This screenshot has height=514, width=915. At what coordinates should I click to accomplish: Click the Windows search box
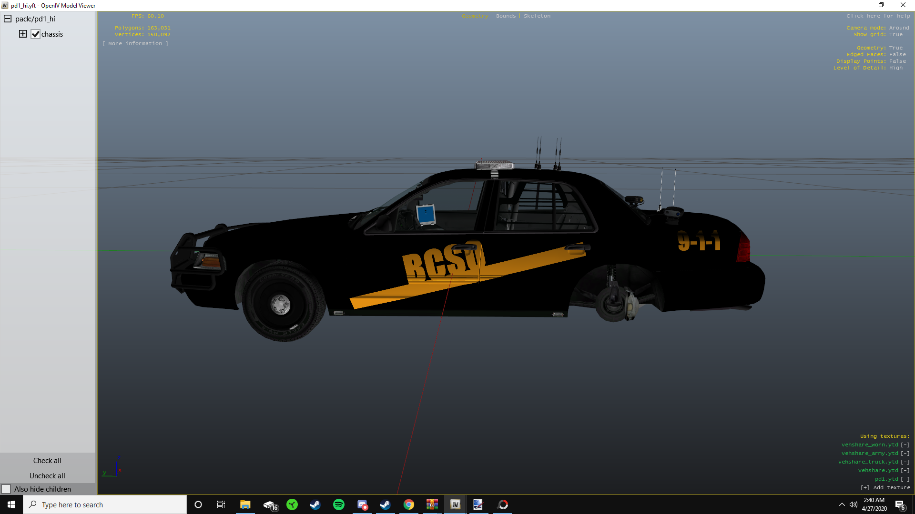click(105, 504)
